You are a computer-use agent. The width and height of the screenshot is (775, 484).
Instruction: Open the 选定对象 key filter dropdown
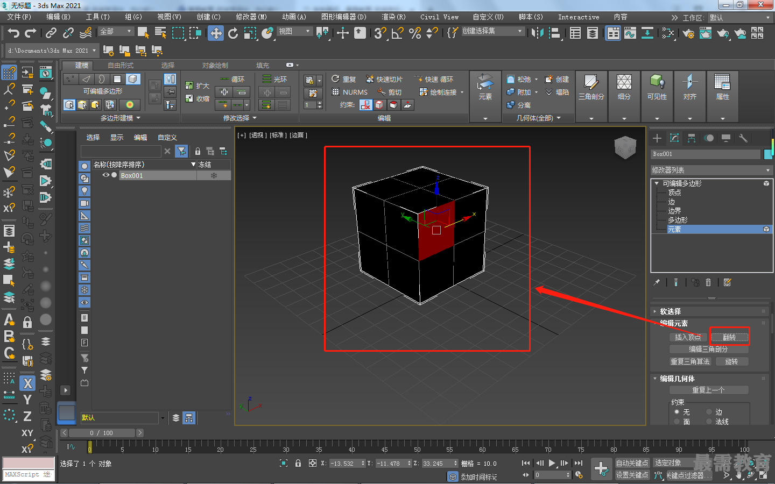tap(682, 463)
